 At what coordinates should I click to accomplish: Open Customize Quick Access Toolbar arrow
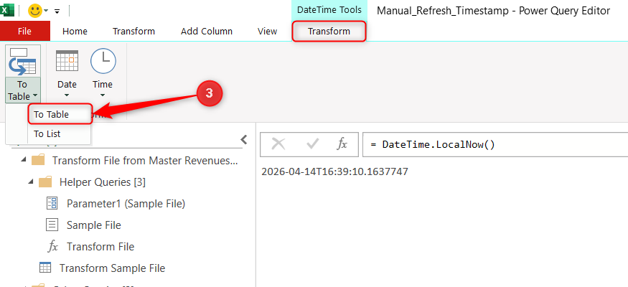pyautogui.click(x=57, y=11)
